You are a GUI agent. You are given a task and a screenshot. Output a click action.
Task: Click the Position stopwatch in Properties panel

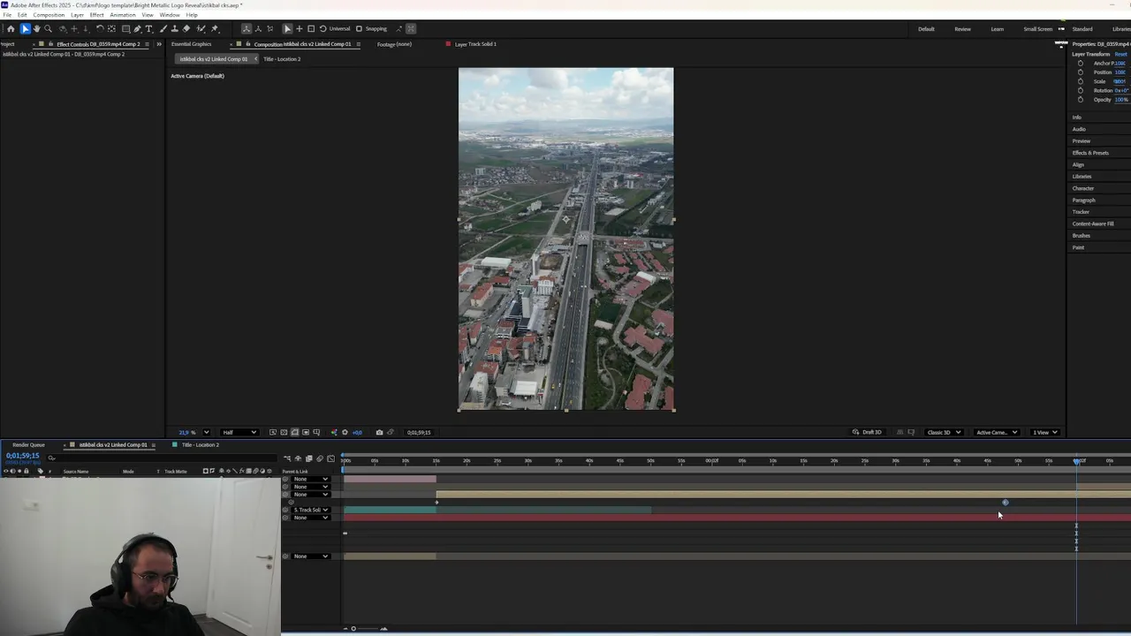pos(1080,72)
